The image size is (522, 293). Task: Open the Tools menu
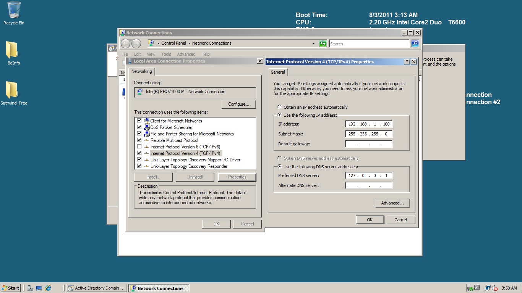click(x=166, y=54)
